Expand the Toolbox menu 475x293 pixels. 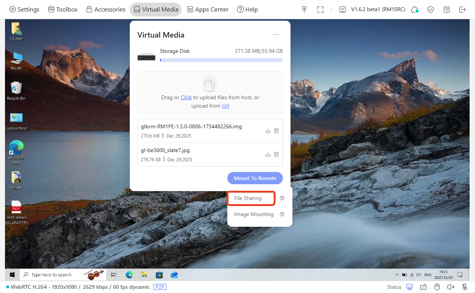click(63, 10)
